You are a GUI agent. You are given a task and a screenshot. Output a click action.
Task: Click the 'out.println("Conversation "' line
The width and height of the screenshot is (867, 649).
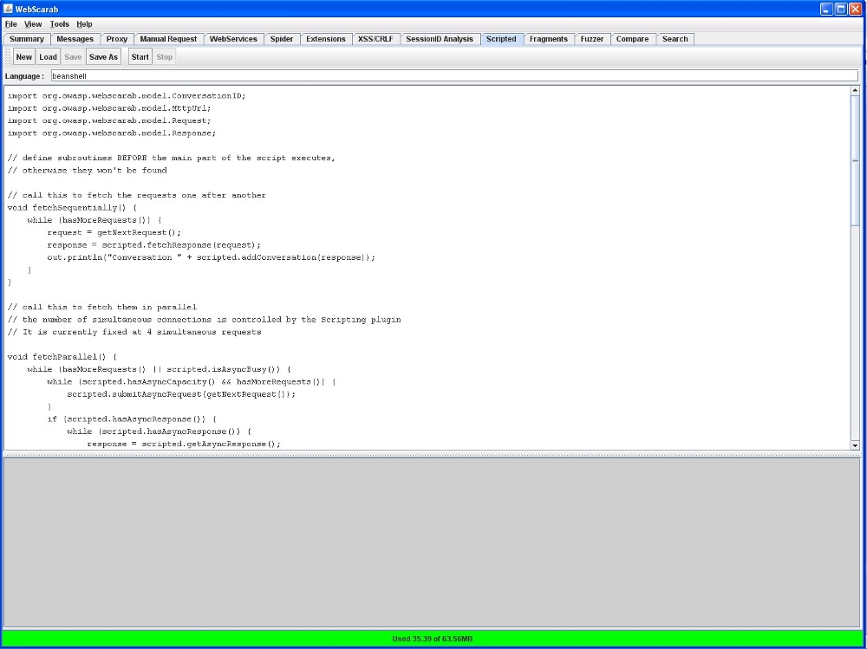[x=212, y=257]
